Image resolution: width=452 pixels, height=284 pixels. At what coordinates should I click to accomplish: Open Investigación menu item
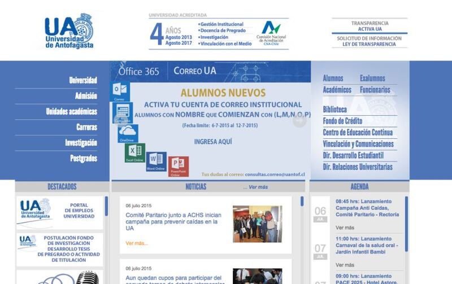[81, 143]
